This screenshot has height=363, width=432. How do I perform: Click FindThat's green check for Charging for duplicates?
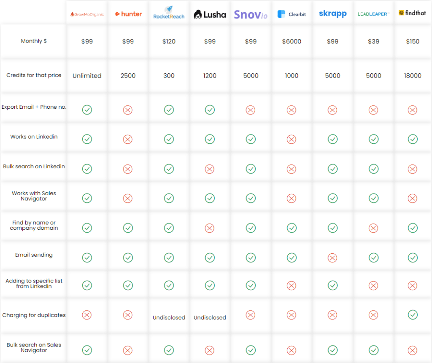[412, 315]
